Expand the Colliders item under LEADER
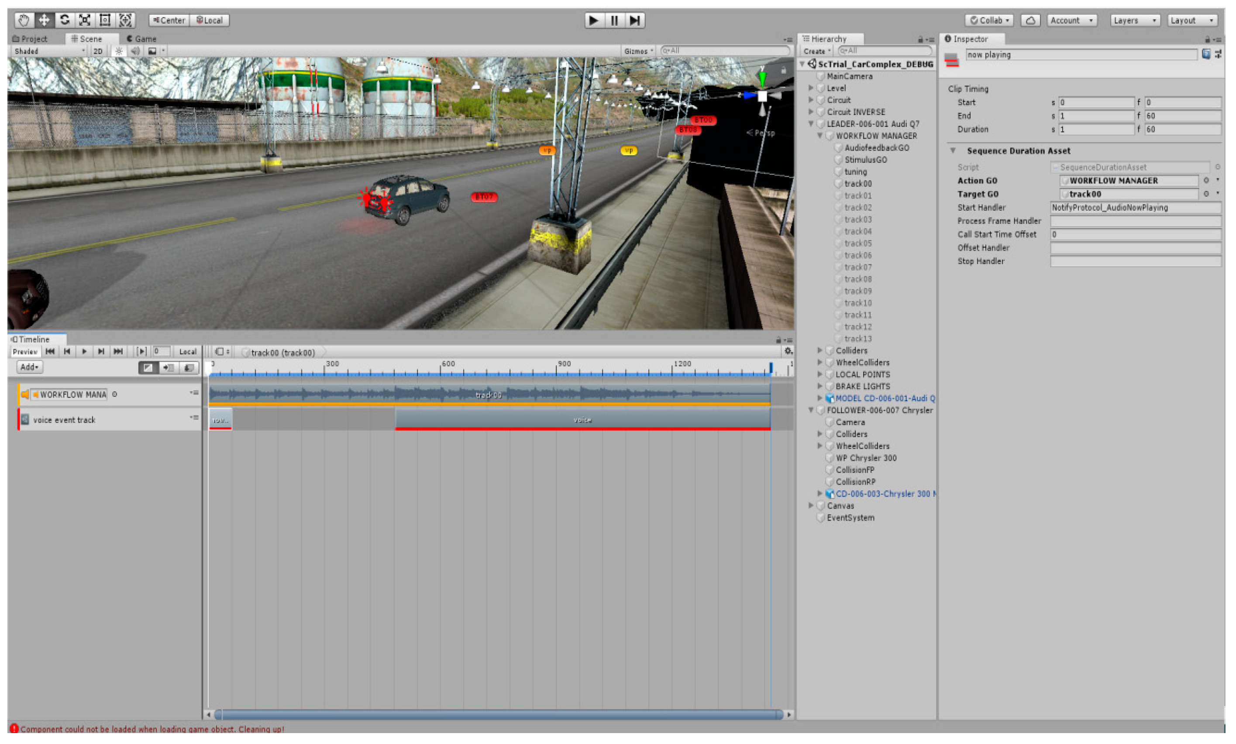The image size is (1236, 744). pyautogui.click(x=819, y=351)
